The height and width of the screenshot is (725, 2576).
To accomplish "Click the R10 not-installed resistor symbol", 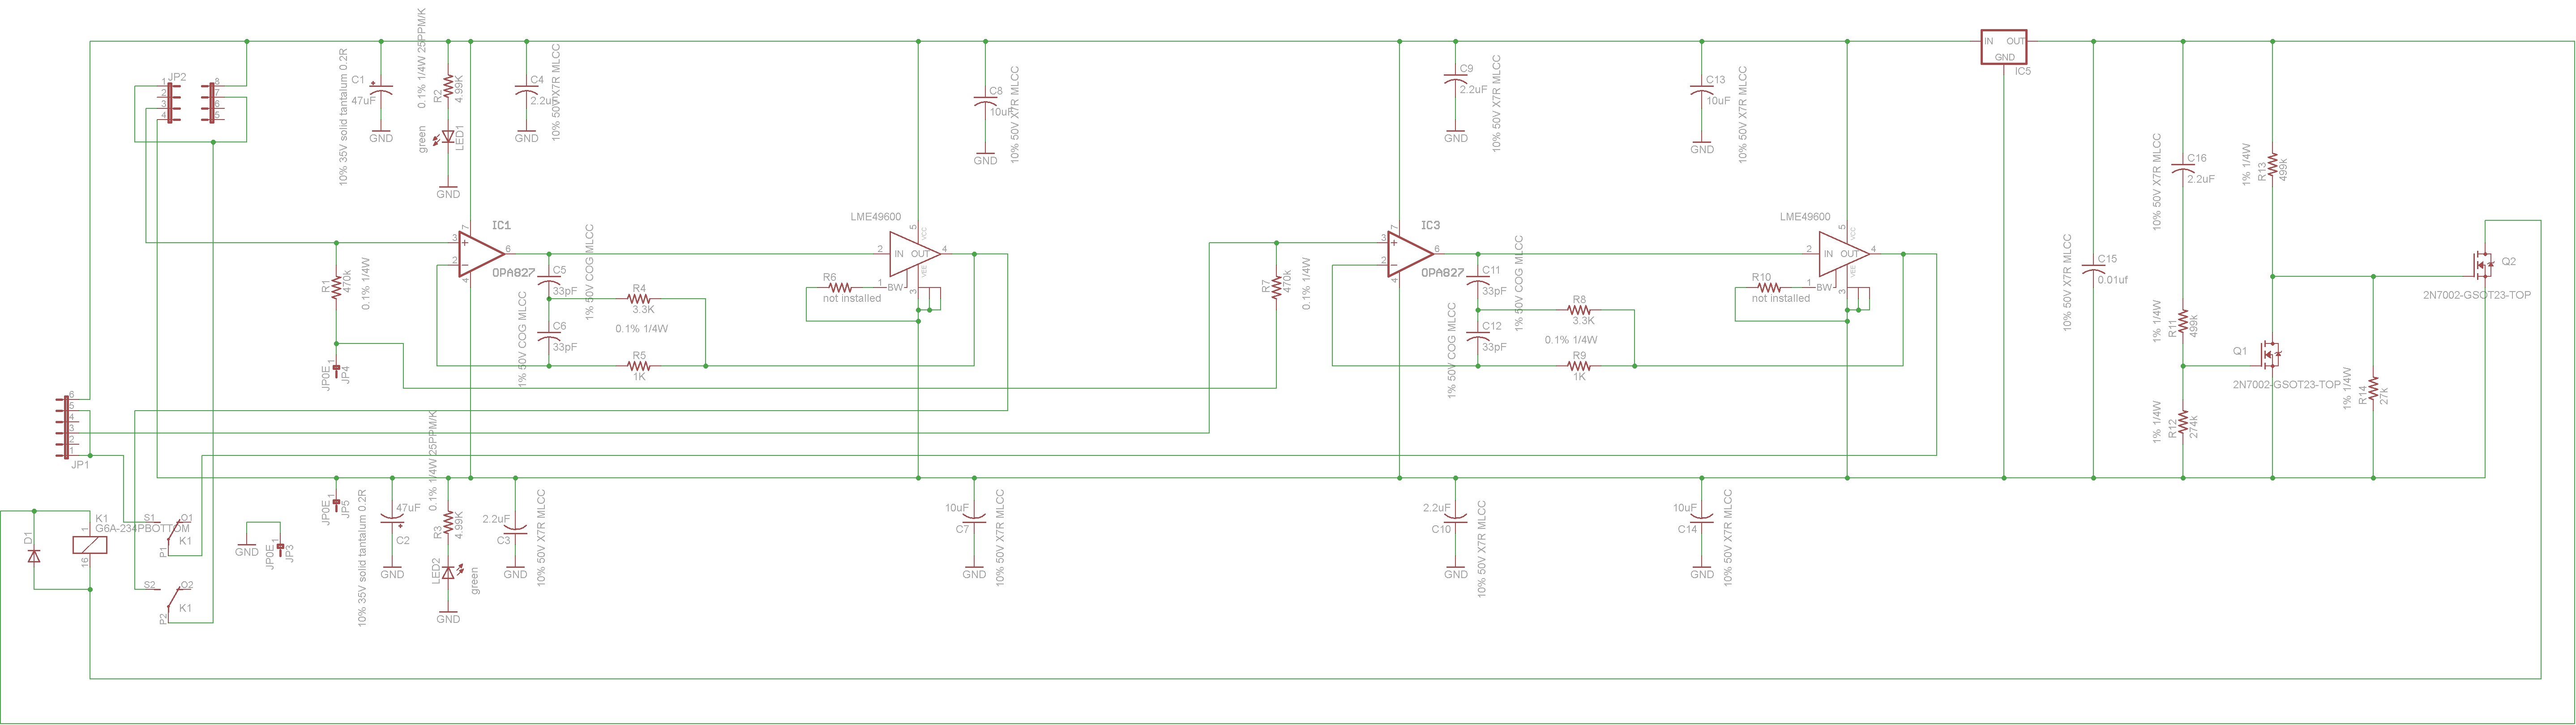I will pos(1769,288).
